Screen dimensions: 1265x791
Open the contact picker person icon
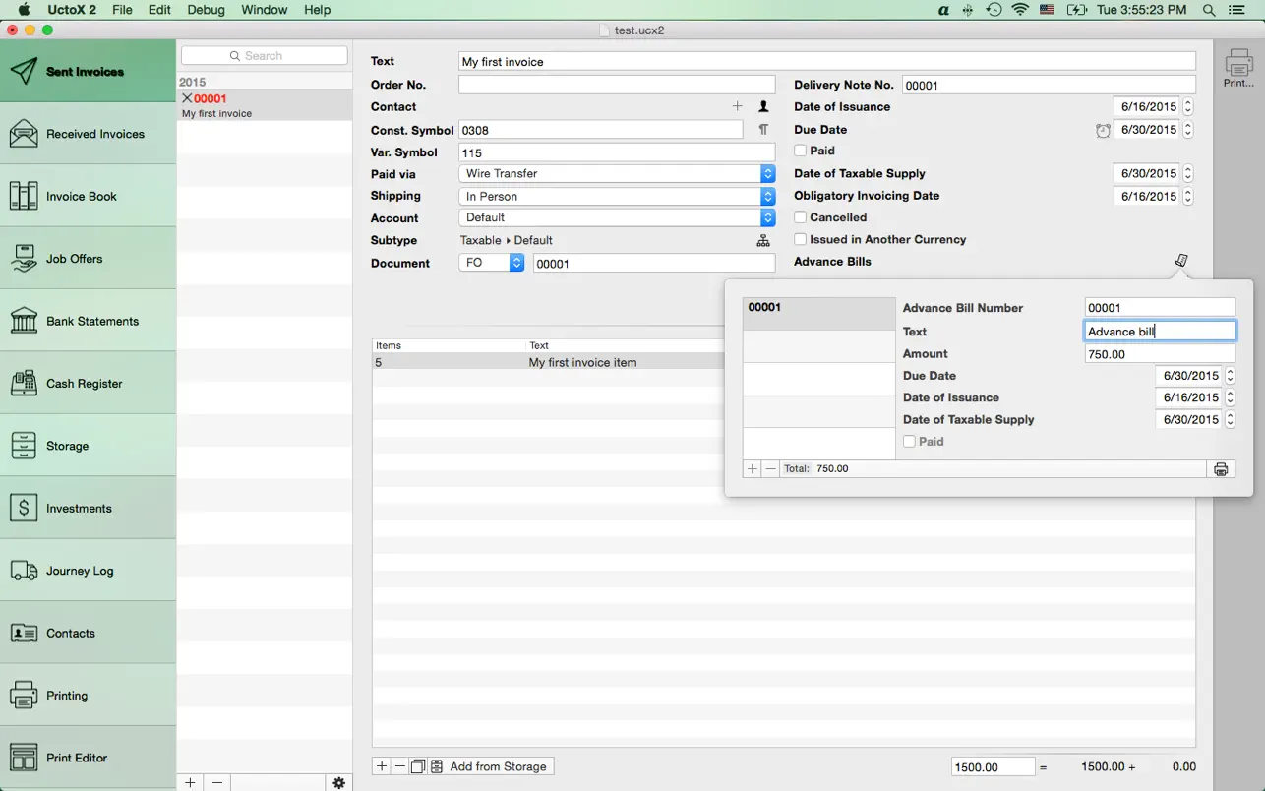pyautogui.click(x=763, y=106)
